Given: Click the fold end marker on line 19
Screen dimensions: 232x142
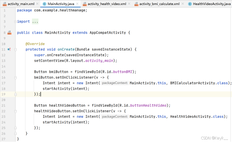Looking at the screenshot, I should 15,94.
